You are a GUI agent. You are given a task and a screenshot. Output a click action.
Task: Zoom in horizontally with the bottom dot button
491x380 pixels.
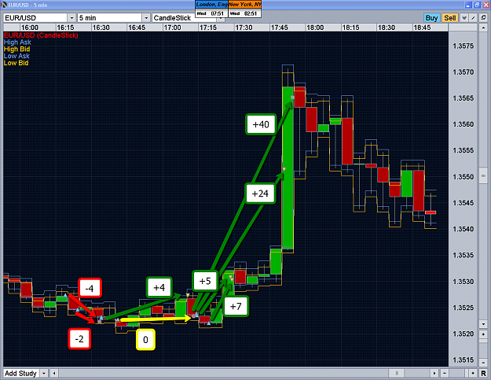(472, 373)
